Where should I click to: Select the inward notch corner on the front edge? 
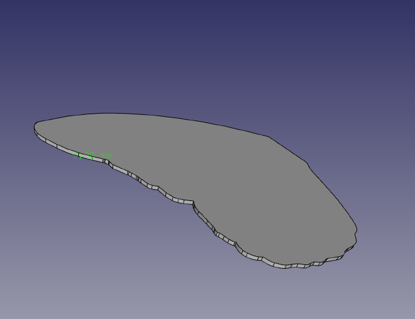coord(193,202)
